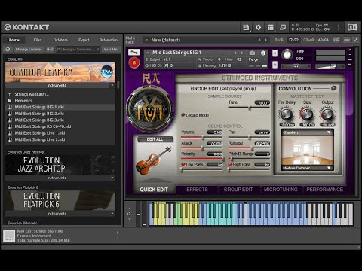Open the Elements folder
Image resolution: width=362 pixels, height=271 pixels.
23,101
